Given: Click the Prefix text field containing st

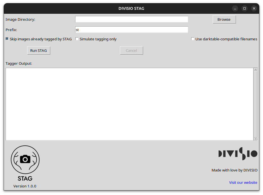Looking at the screenshot, I should 131,30.
